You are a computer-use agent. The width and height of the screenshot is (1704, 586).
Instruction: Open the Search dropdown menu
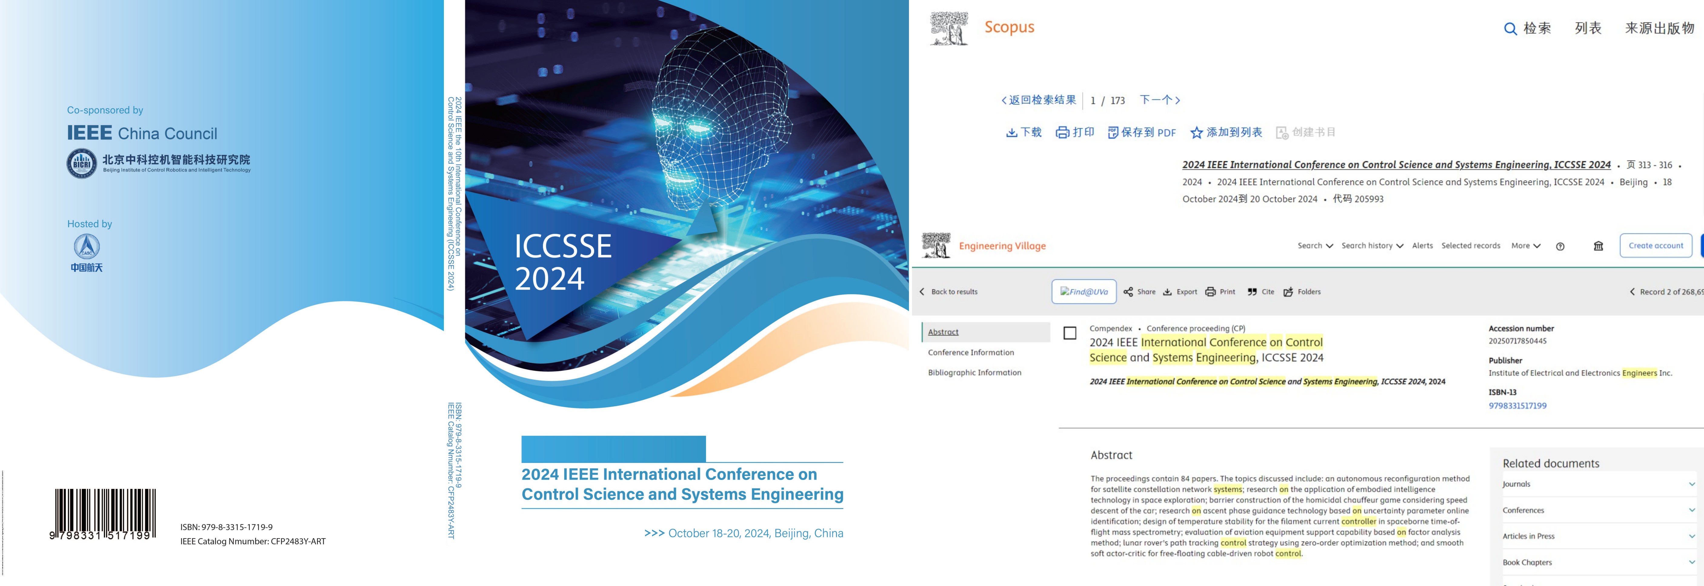(x=1315, y=245)
